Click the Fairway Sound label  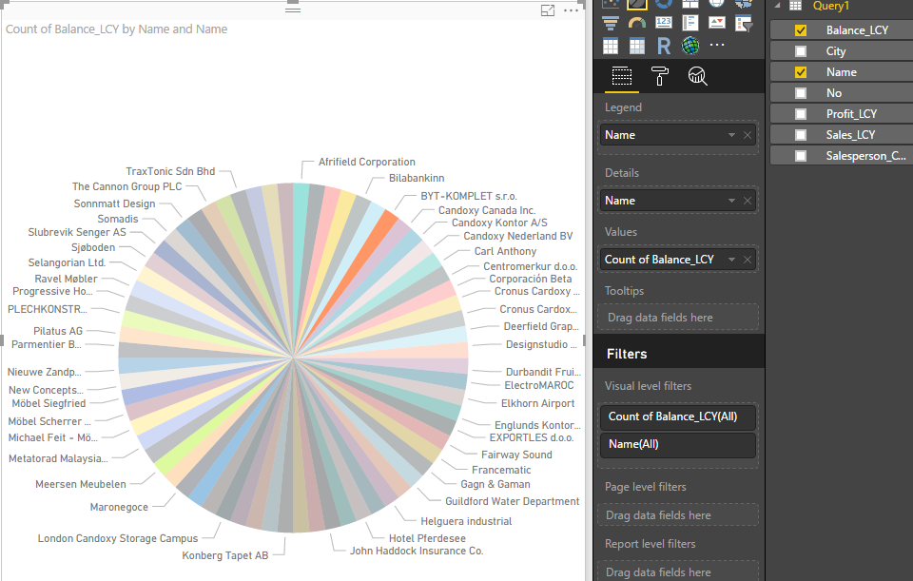516,455
